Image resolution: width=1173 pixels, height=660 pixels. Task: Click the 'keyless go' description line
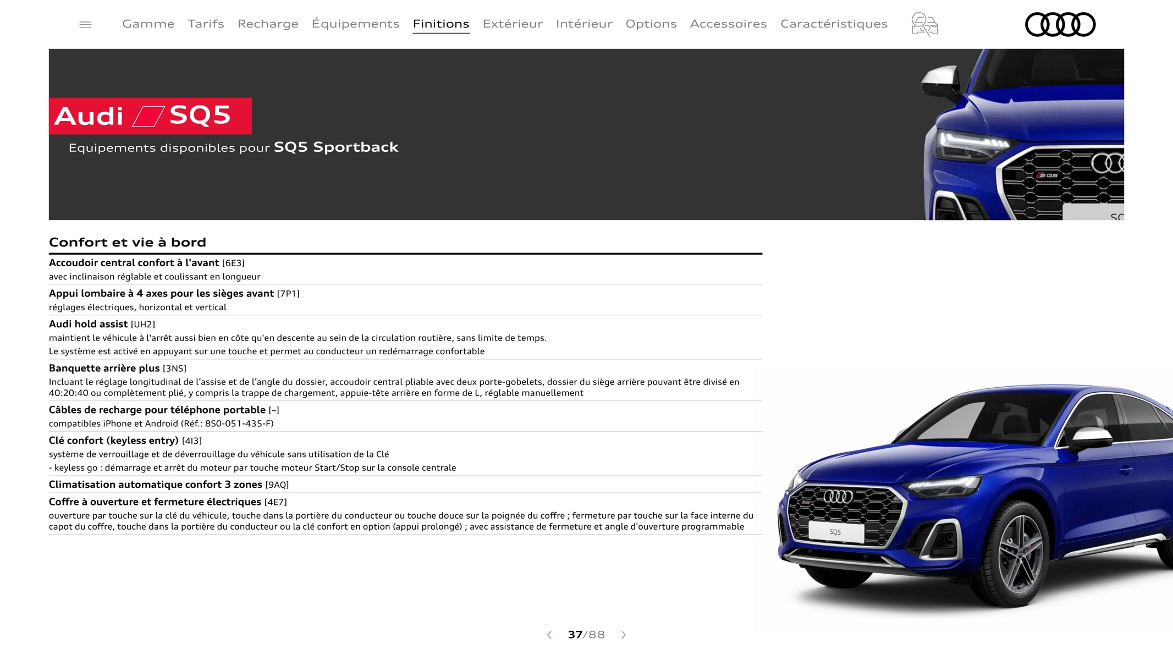[x=252, y=468]
